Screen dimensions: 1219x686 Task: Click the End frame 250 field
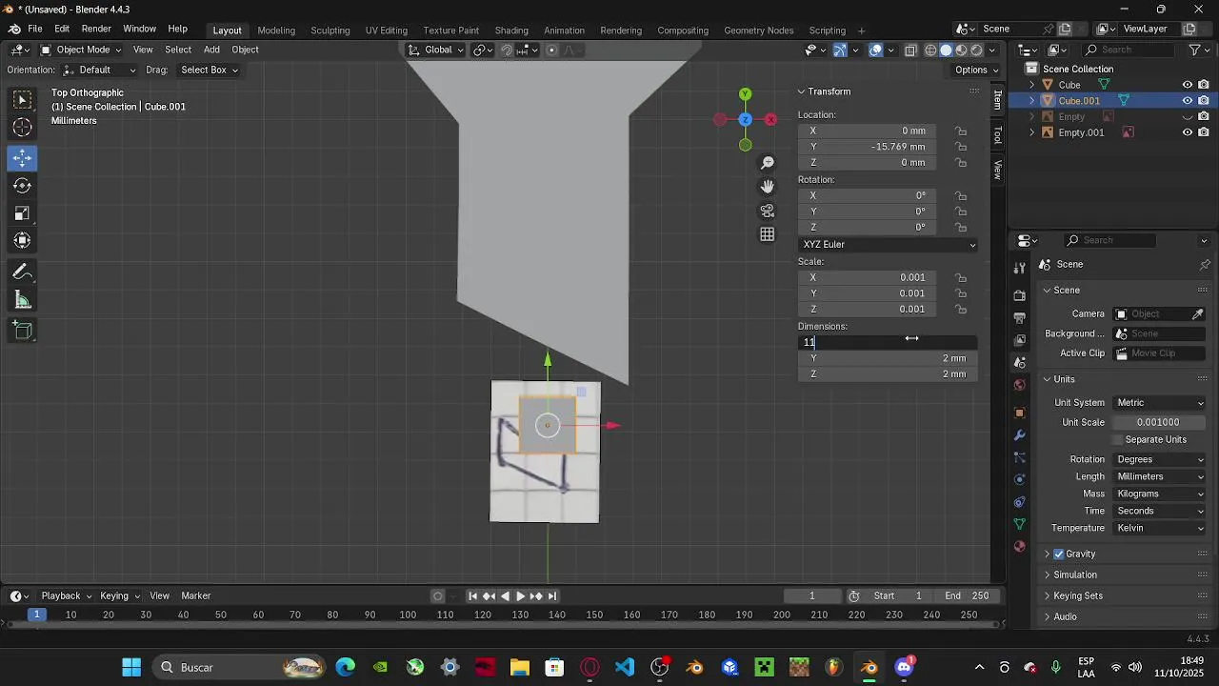click(967, 595)
